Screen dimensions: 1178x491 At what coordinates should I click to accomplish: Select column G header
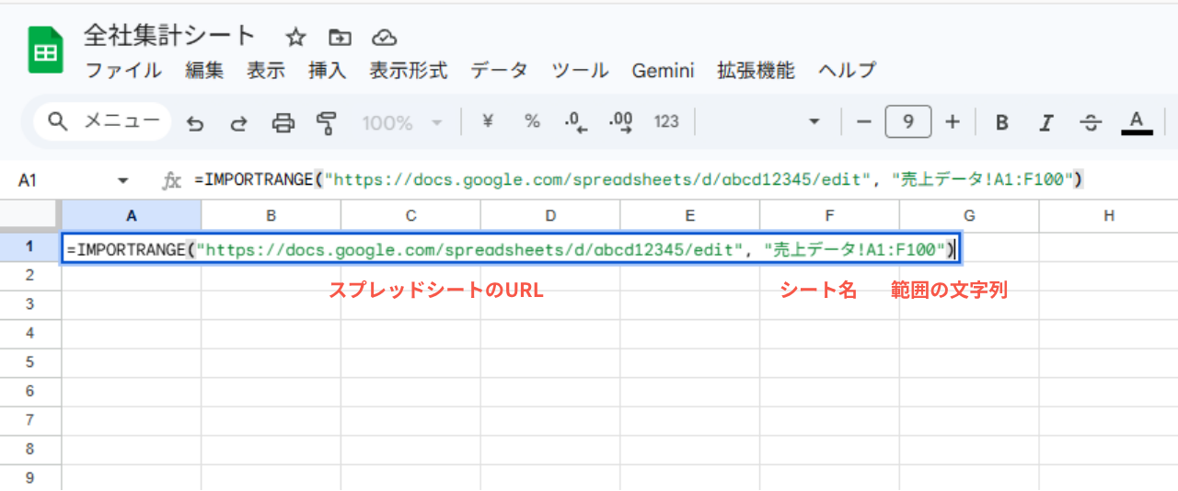coord(969,216)
